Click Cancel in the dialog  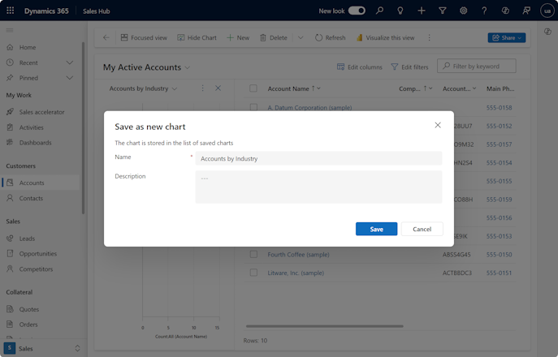point(422,229)
